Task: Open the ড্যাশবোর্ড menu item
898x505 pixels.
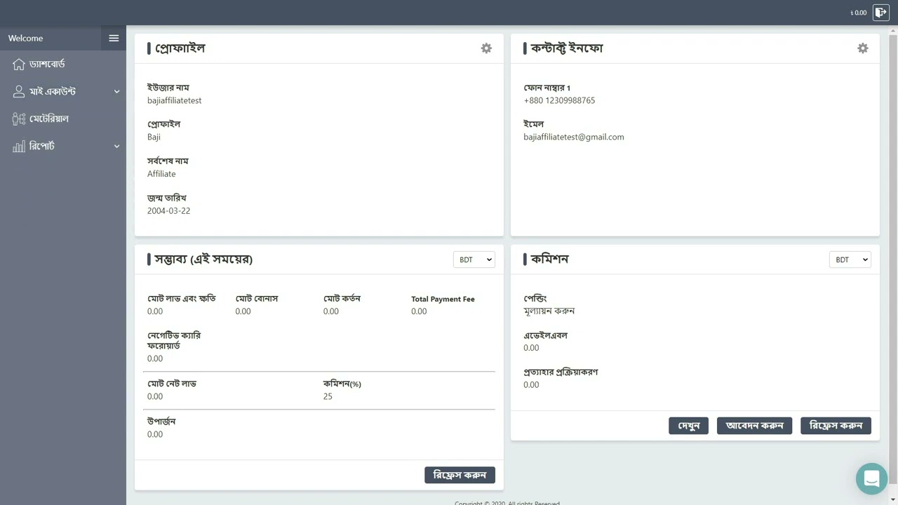Action: point(47,65)
